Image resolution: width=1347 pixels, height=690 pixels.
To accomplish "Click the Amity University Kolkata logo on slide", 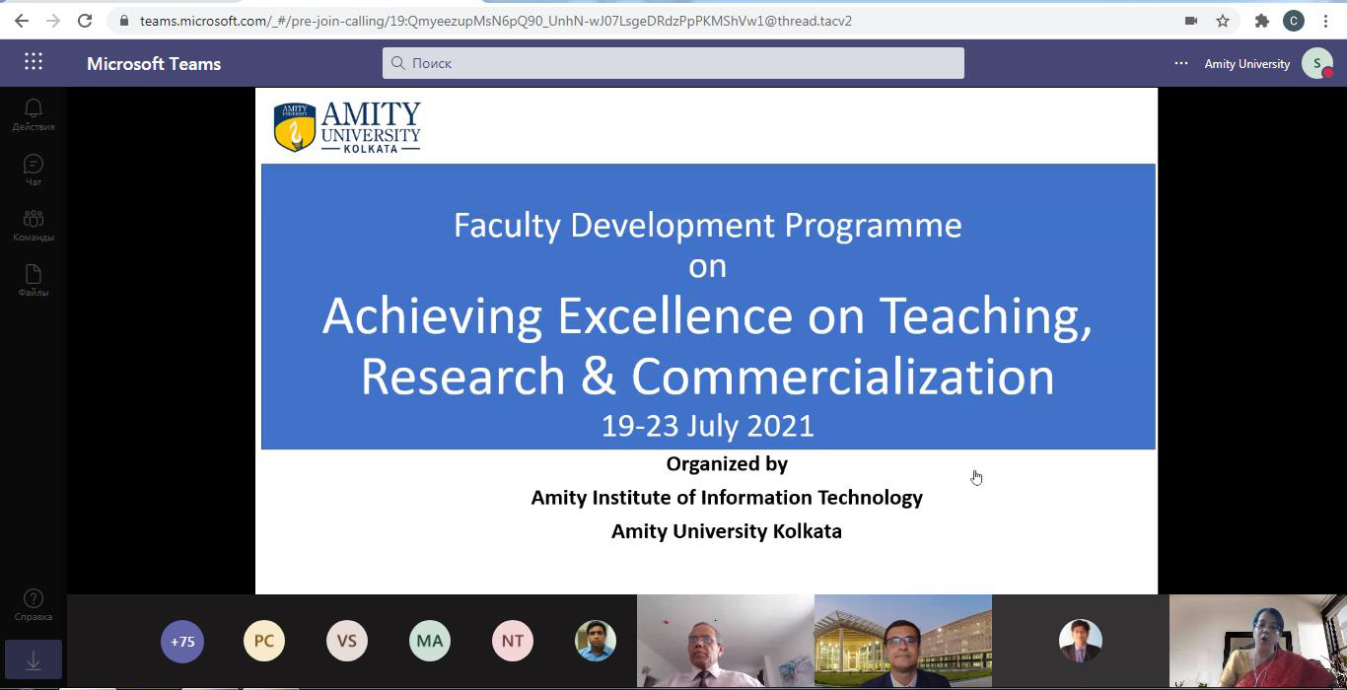I will point(347,126).
